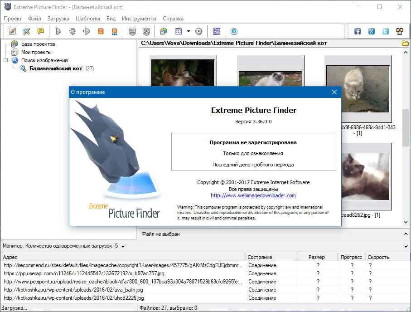Expand the Файл не выбран preview panel

(406, 234)
